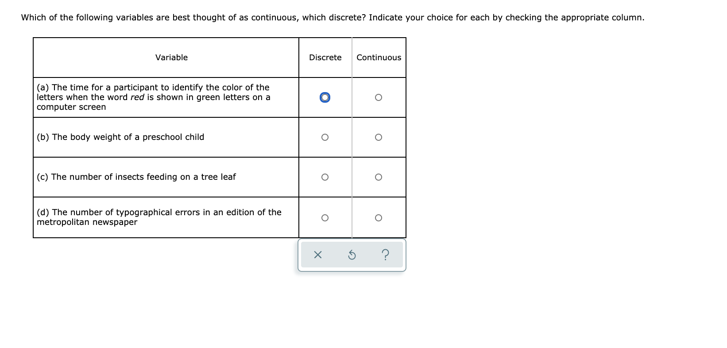Select Discrete for row (a) reaction time

(x=325, y=97)
